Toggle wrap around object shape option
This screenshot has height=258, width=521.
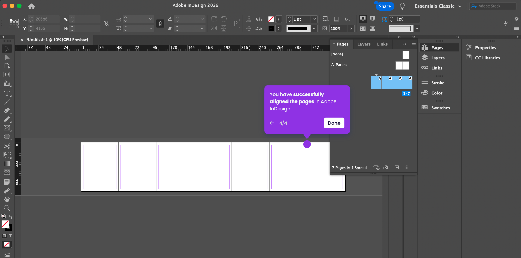click(x=363, y=29)
